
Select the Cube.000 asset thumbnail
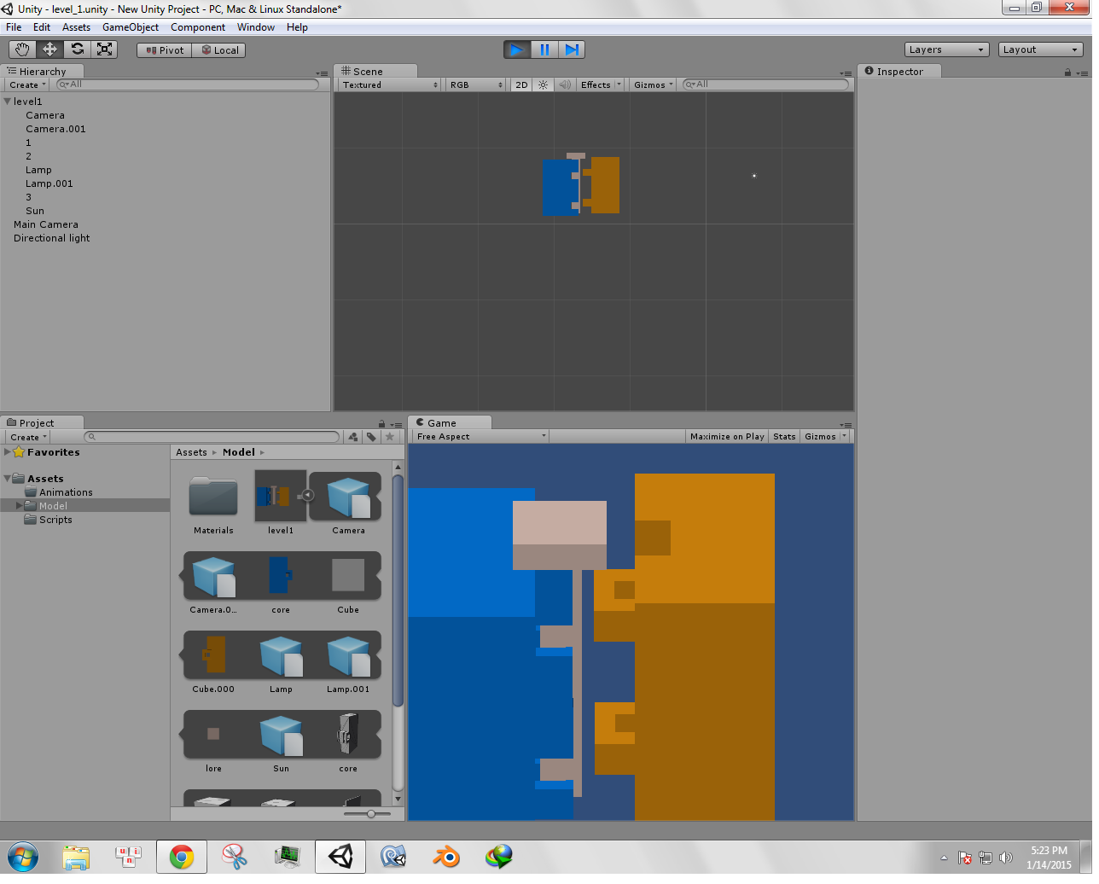click(213, 654)
